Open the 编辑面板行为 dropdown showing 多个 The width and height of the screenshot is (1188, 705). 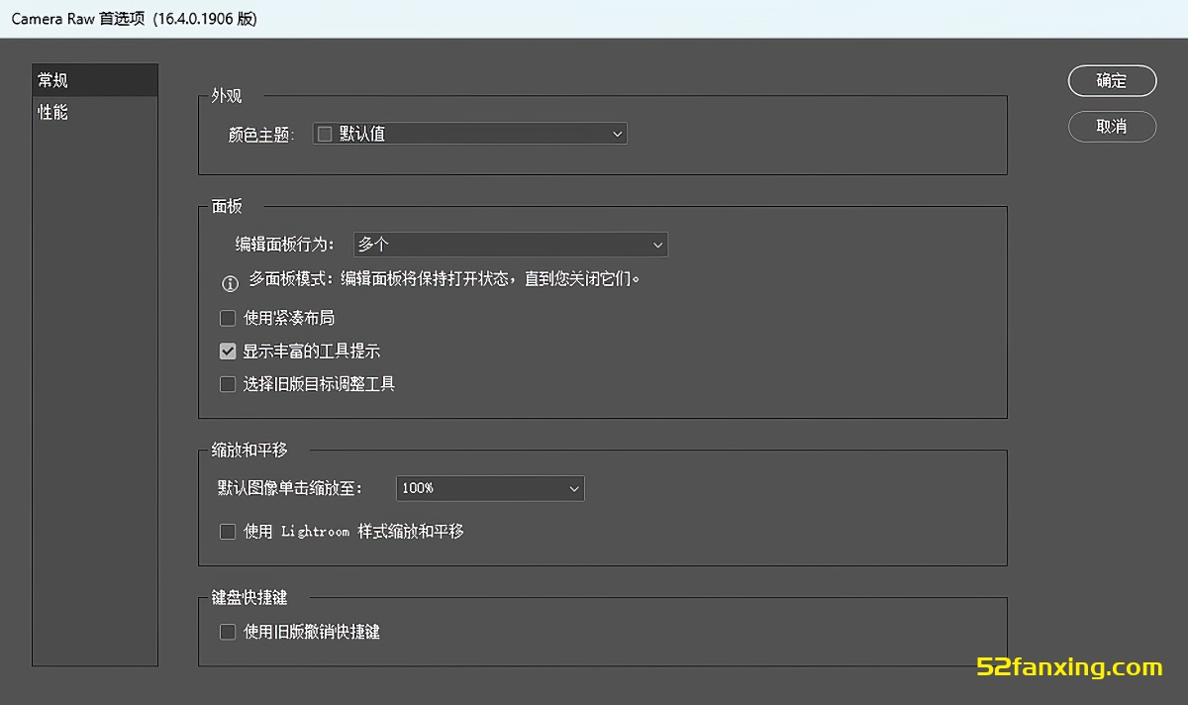pos(511,244)
